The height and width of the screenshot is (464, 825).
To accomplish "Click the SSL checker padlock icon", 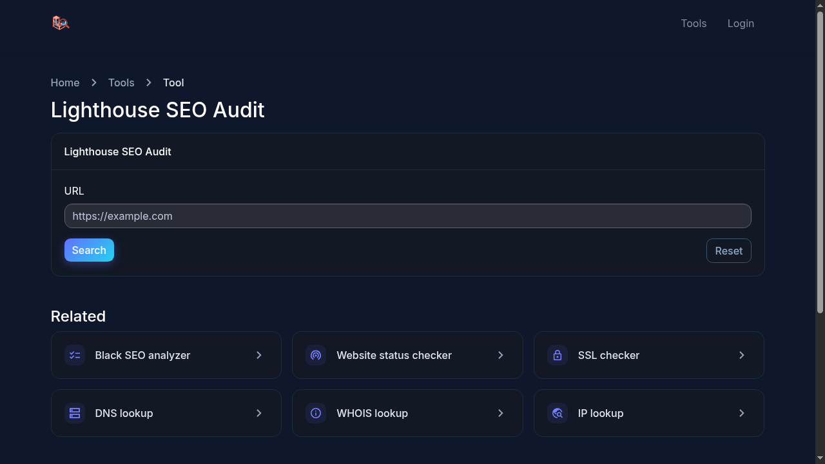I will pos(558,355).
